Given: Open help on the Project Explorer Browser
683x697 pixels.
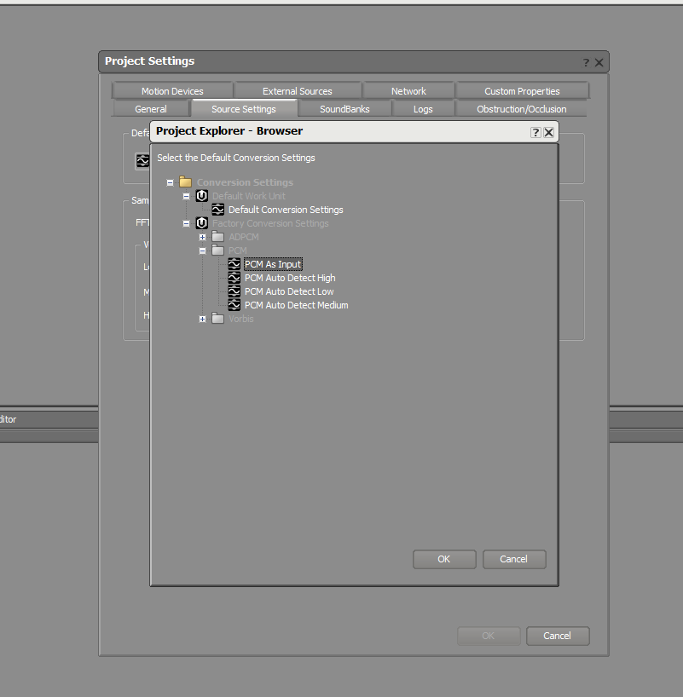Looking at the screenshot, I should click(535, 132).
